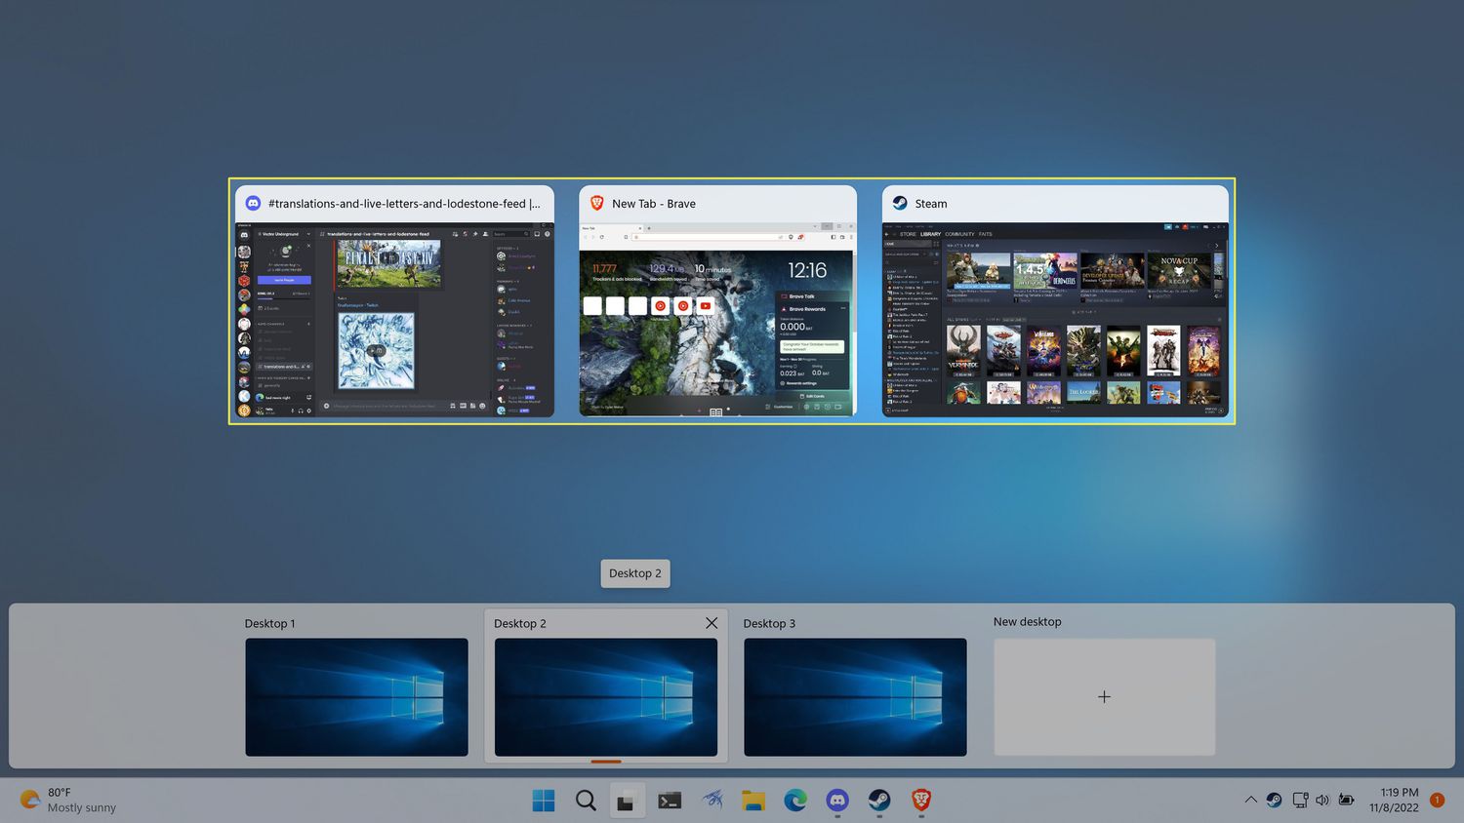Launch Microsoft Edge from taskbar

point(795,801)
